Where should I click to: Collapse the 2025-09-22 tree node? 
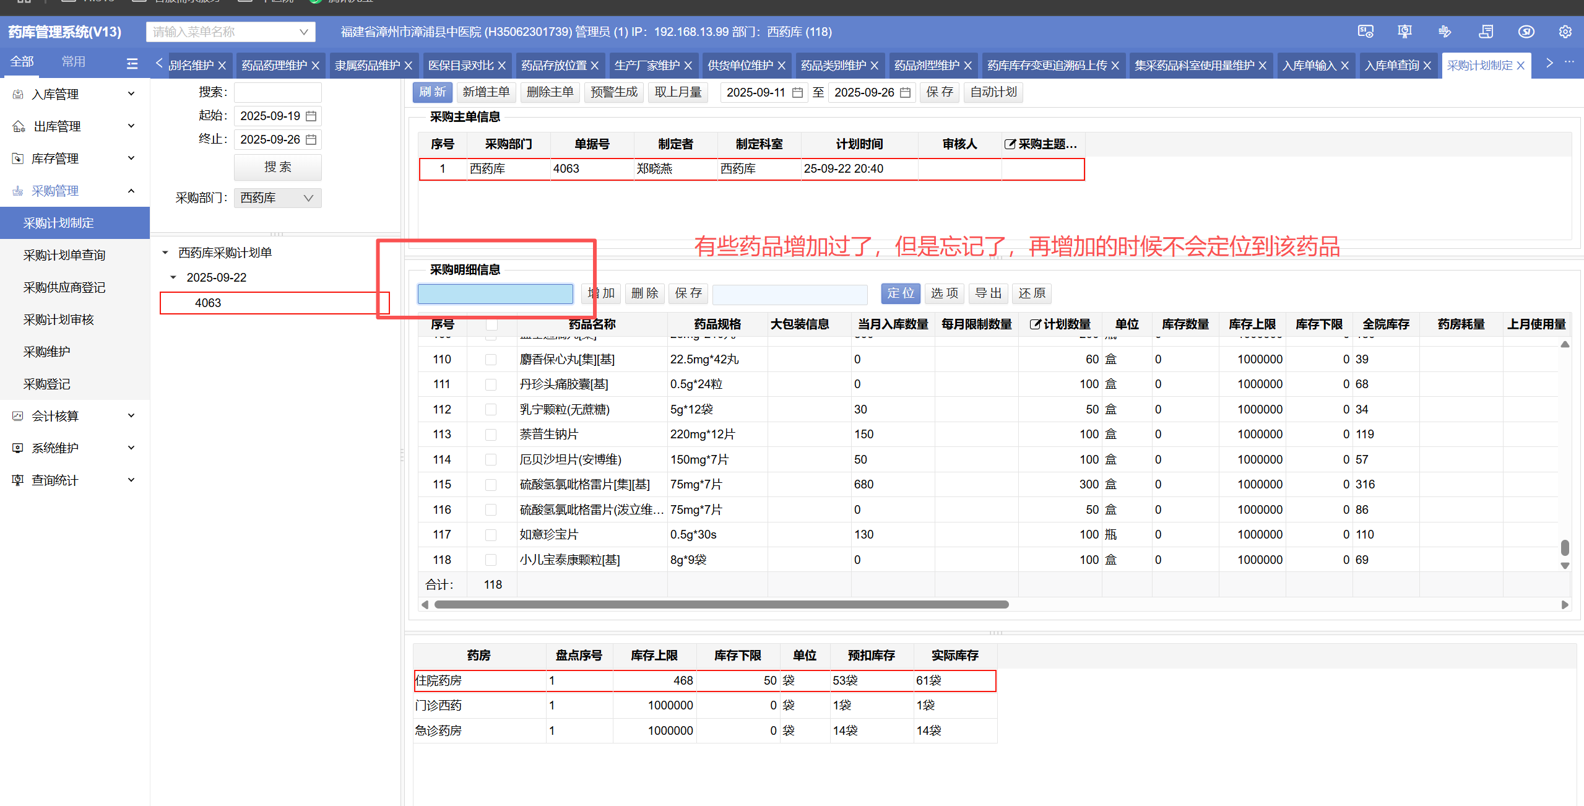point(173,277)
